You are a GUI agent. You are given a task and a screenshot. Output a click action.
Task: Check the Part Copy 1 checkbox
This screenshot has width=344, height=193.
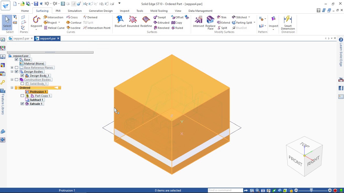[x=22, y=96]
